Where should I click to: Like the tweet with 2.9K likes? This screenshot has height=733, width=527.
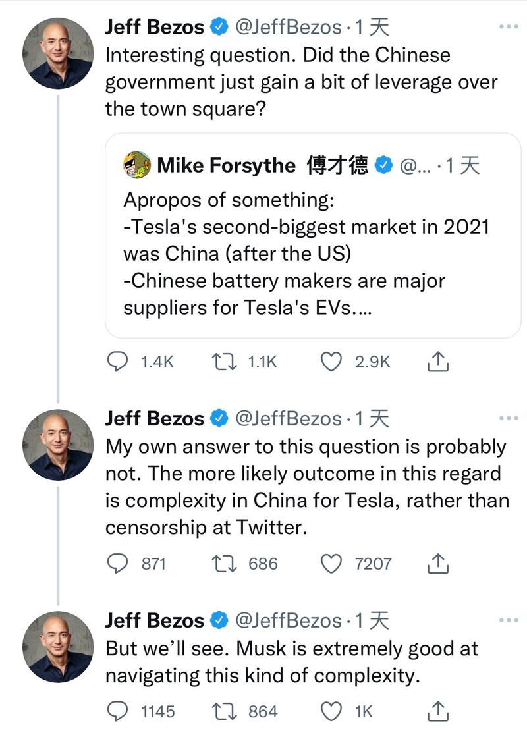(x=330, y=362)
